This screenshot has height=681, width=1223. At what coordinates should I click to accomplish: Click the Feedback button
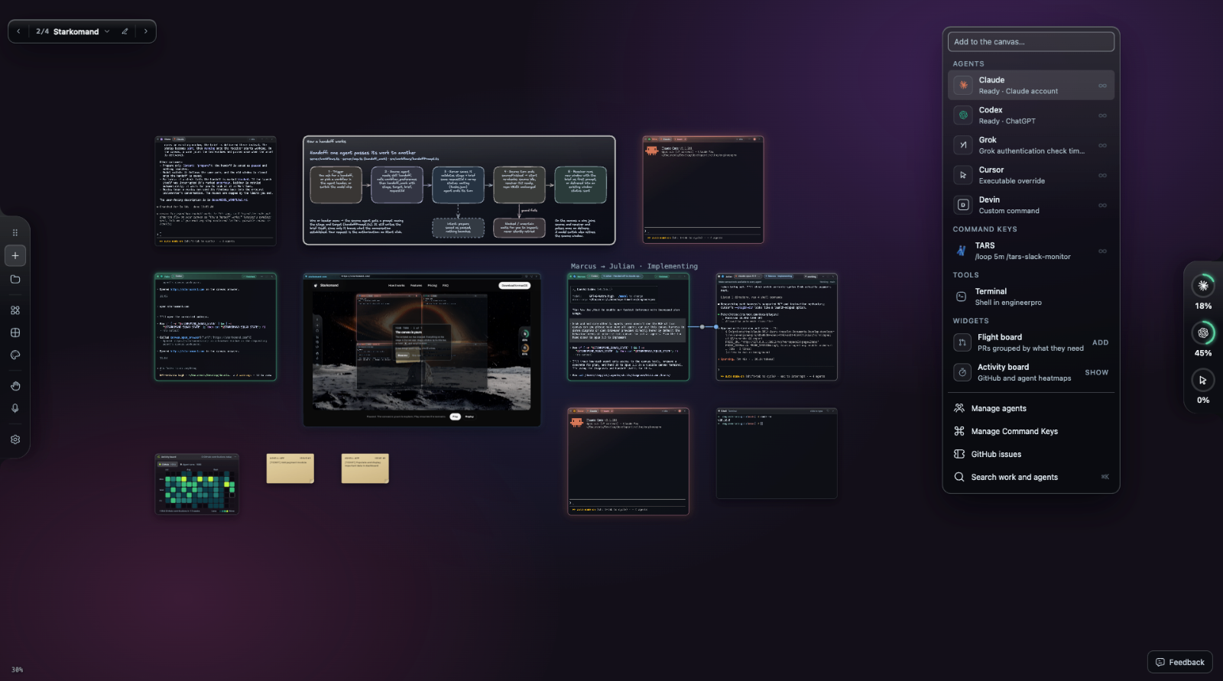point(1179,663)
